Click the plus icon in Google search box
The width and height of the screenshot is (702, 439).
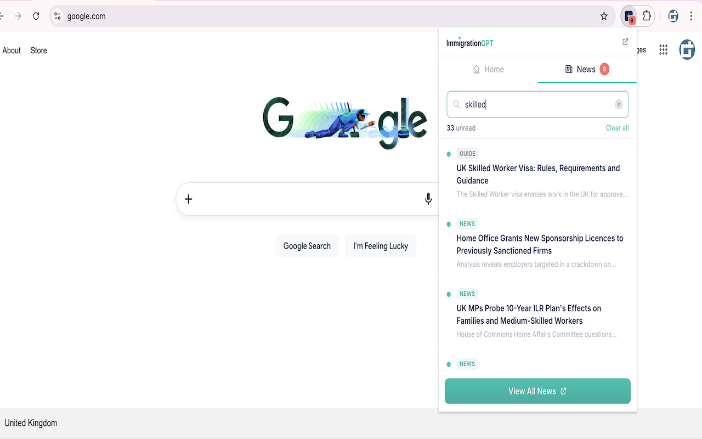point(189,199)
